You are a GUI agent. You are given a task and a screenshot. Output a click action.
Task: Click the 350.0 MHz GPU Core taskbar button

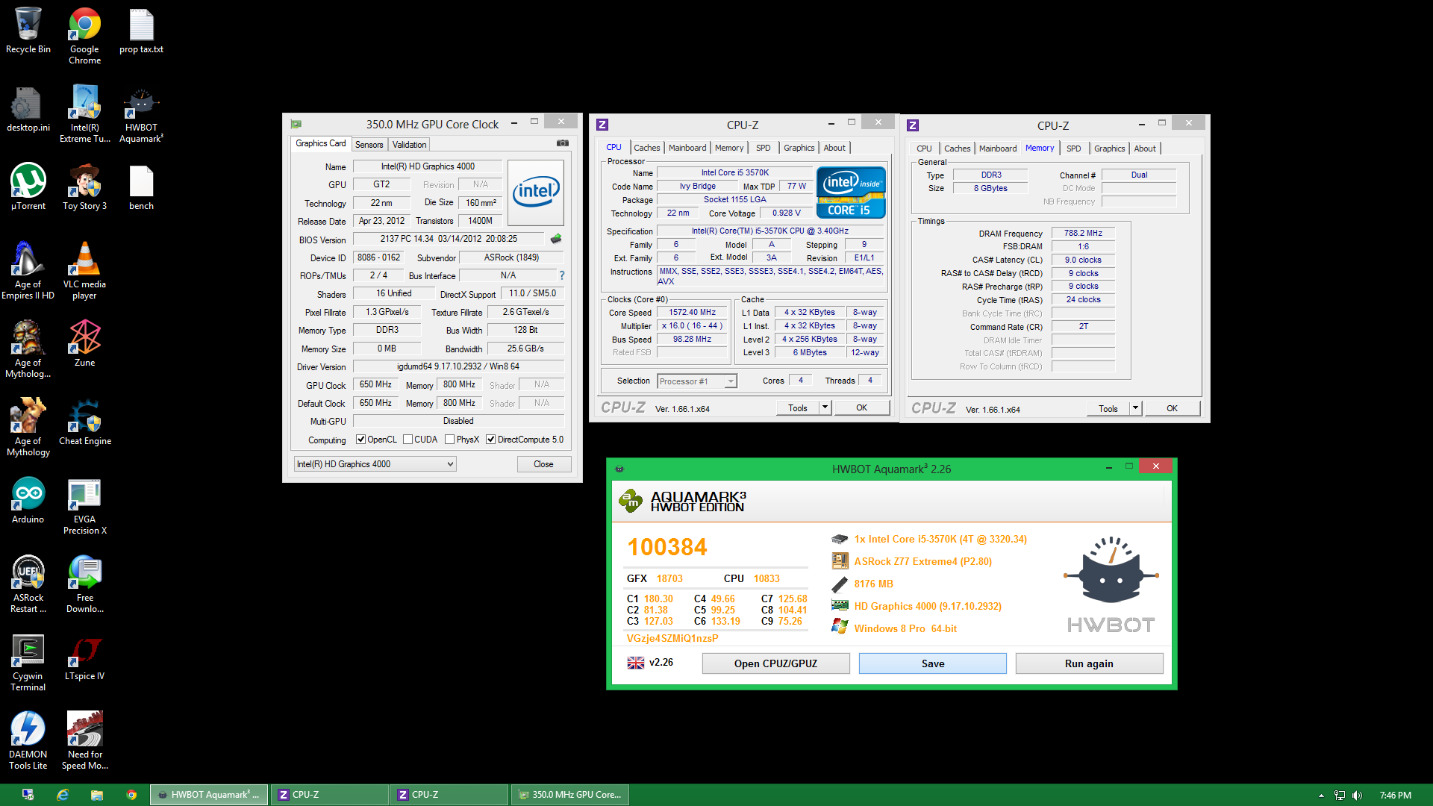point(570,795)
